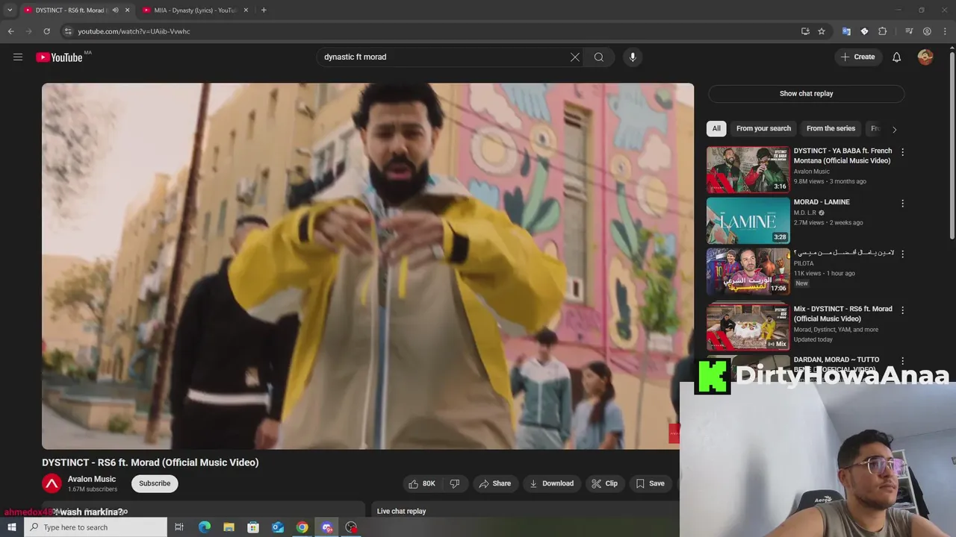956x537 pixels.
Task: Open the PILOTA 17:06 video thumbnail
Action: point(748,271)
